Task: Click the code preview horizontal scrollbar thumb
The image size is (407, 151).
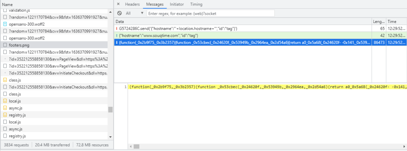Action: coord(137,146)
